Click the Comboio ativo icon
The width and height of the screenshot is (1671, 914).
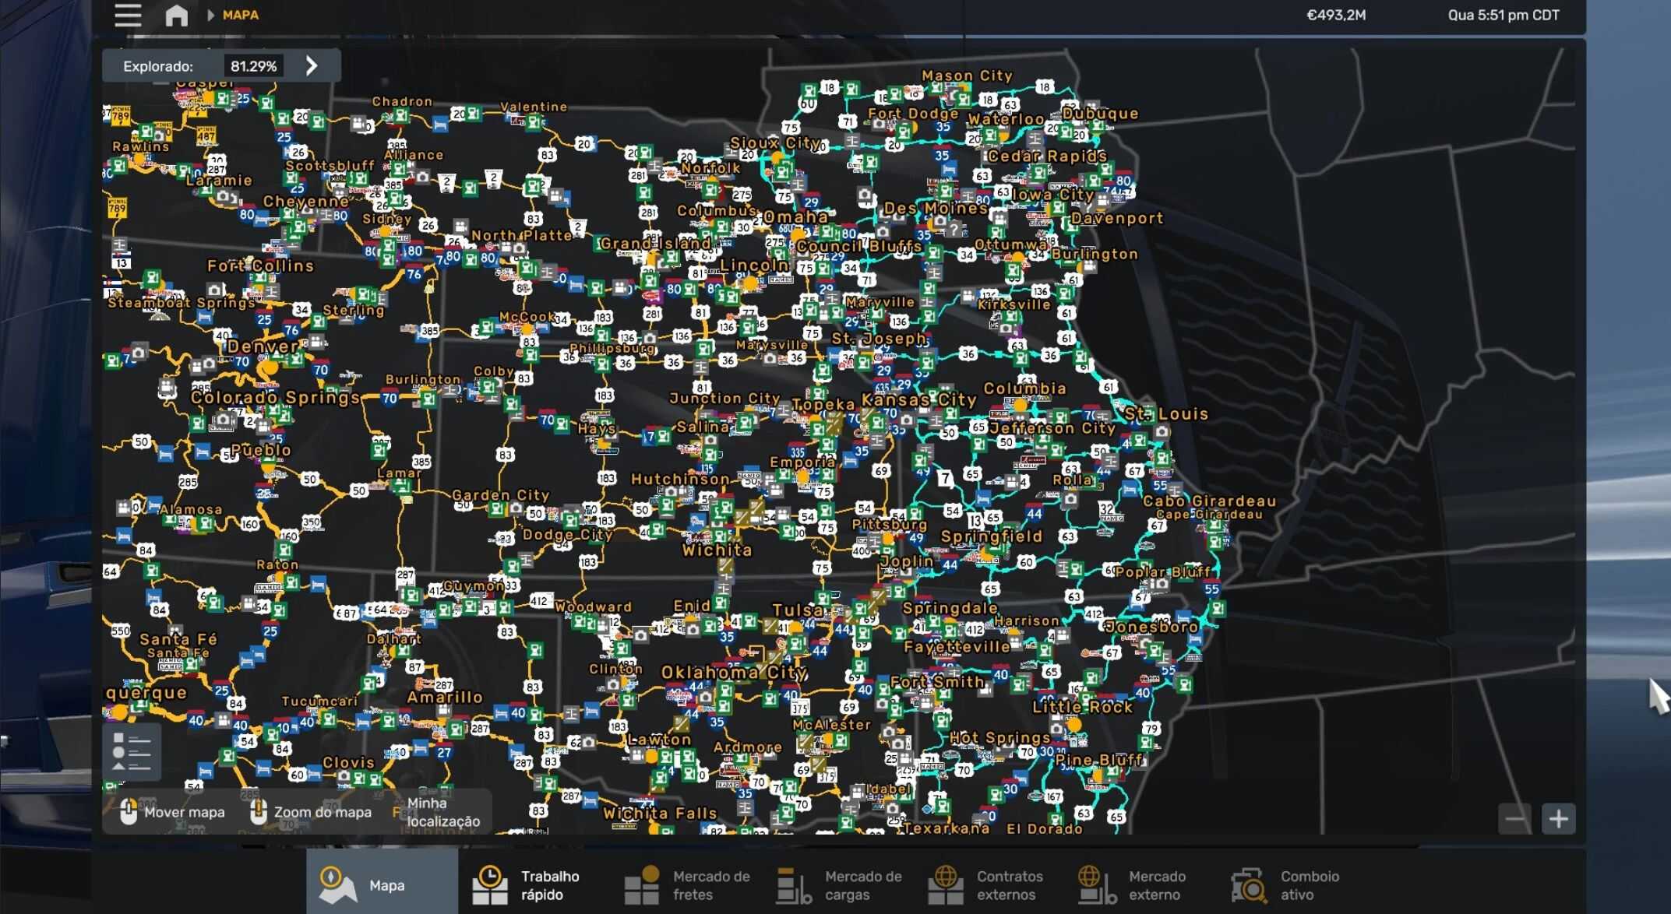[1249, 885]
